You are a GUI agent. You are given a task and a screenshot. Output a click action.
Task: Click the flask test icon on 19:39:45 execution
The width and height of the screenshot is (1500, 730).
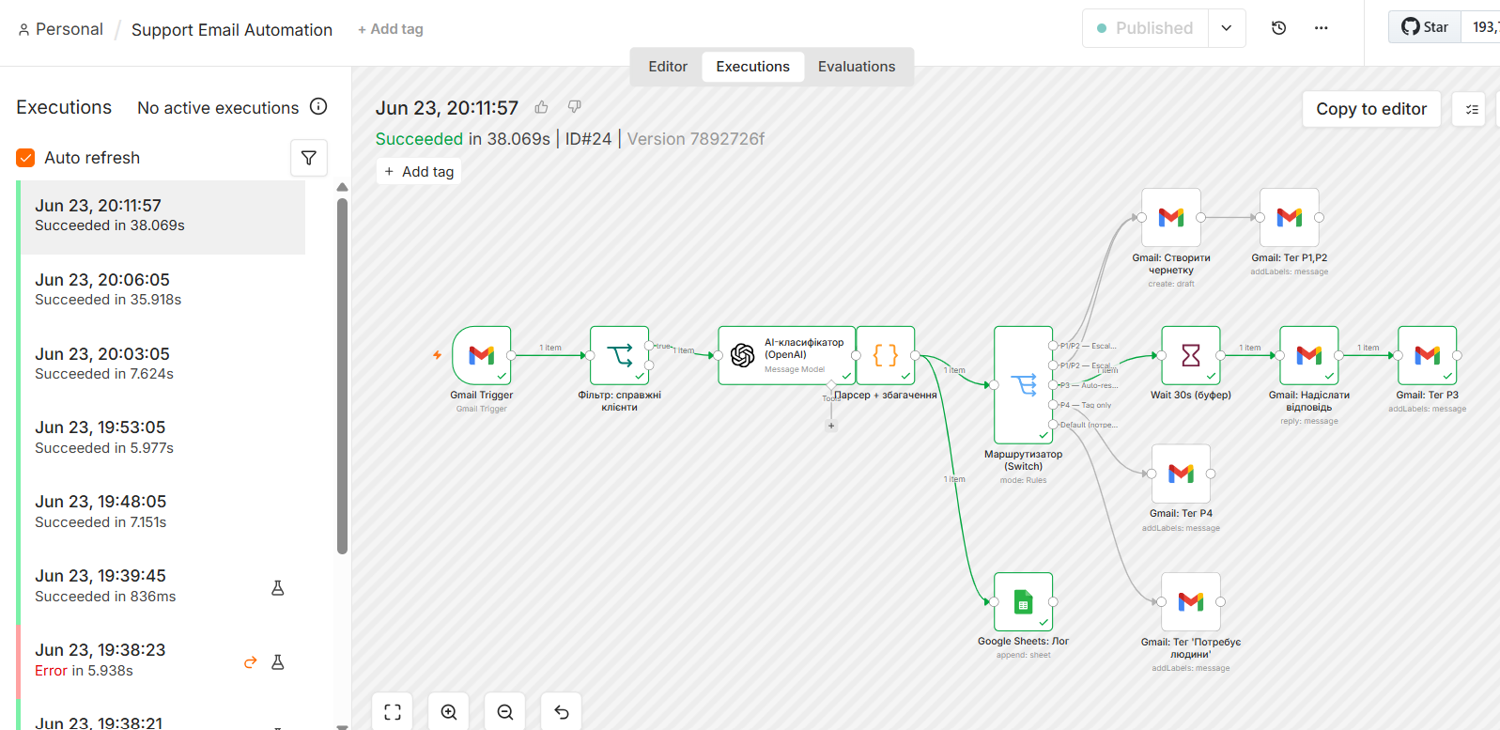point(278,588)
